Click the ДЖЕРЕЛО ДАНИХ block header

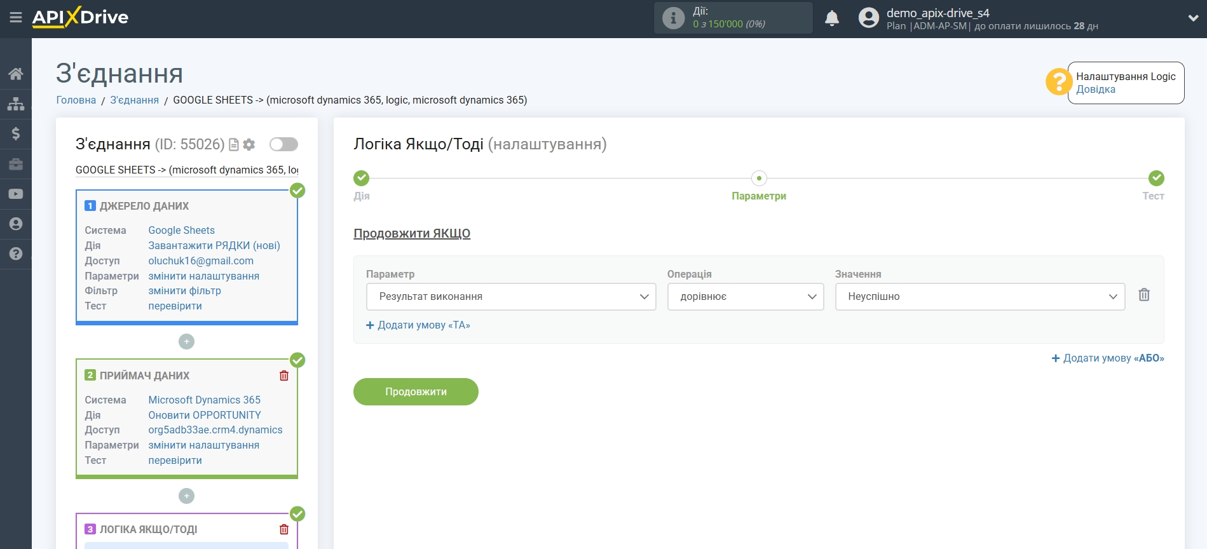click(x=144, y=207)
